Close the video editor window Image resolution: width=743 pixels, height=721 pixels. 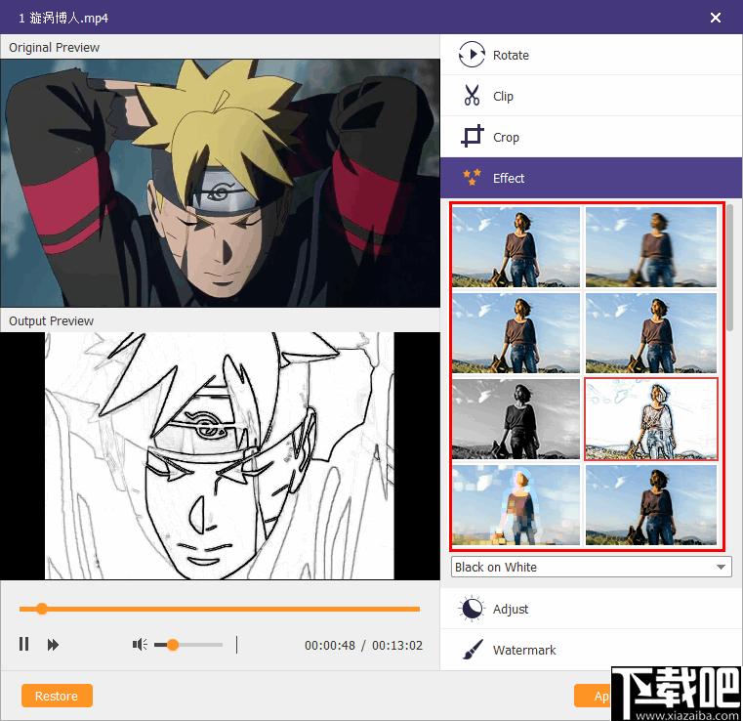coord(716,18)
